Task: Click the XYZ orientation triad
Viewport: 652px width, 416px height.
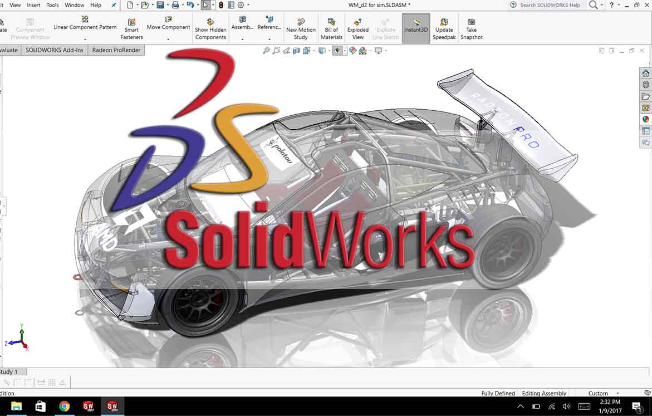Action: [17, 338]
